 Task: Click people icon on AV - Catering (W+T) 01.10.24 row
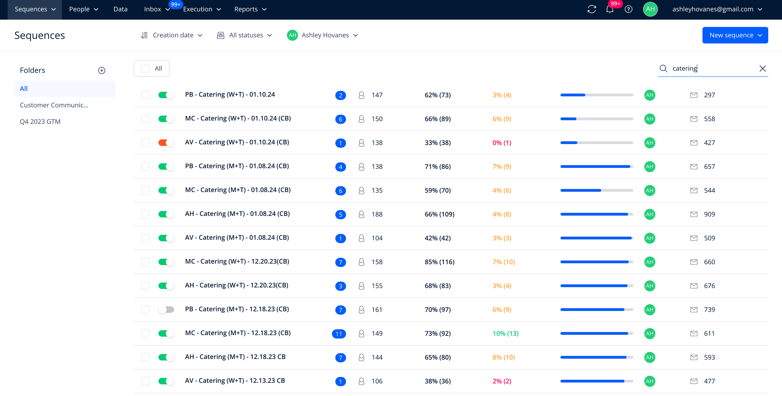point(361,143)
